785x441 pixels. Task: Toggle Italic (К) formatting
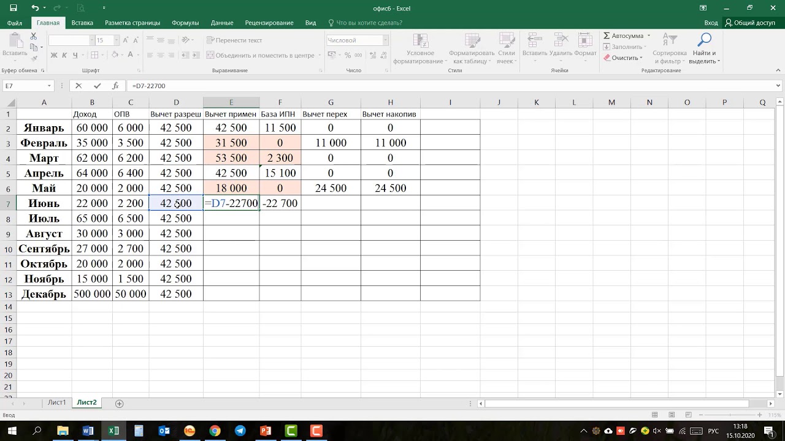click(63, 55)
